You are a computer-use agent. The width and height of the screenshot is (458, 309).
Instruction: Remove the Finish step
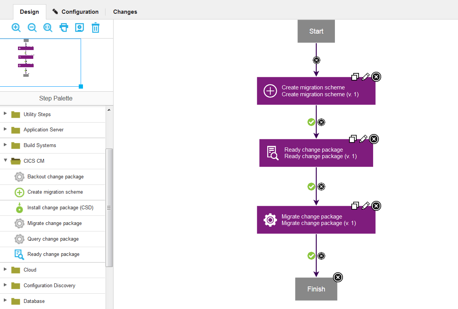coord(338,277)
